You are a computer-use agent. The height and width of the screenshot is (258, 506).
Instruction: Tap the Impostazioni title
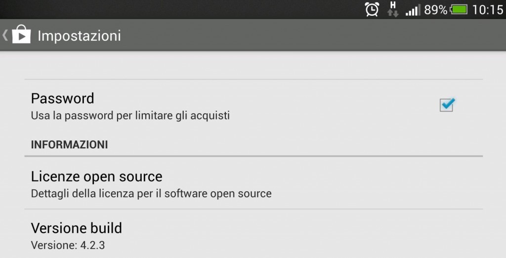[79, 36]
